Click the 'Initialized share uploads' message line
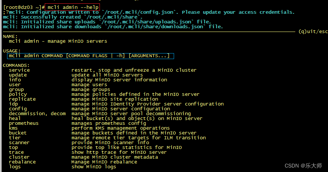The height and width of the screenshot is (172, 328). [107, 22]
